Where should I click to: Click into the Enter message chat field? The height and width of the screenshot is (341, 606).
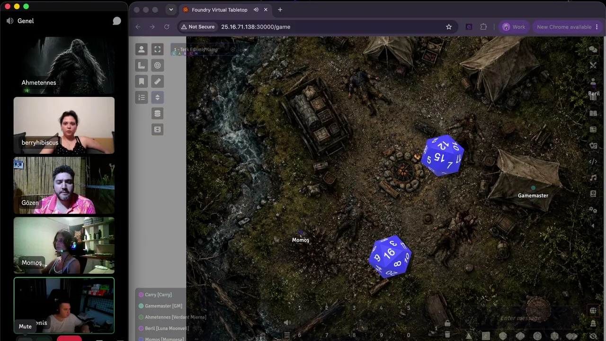(521, 318)
